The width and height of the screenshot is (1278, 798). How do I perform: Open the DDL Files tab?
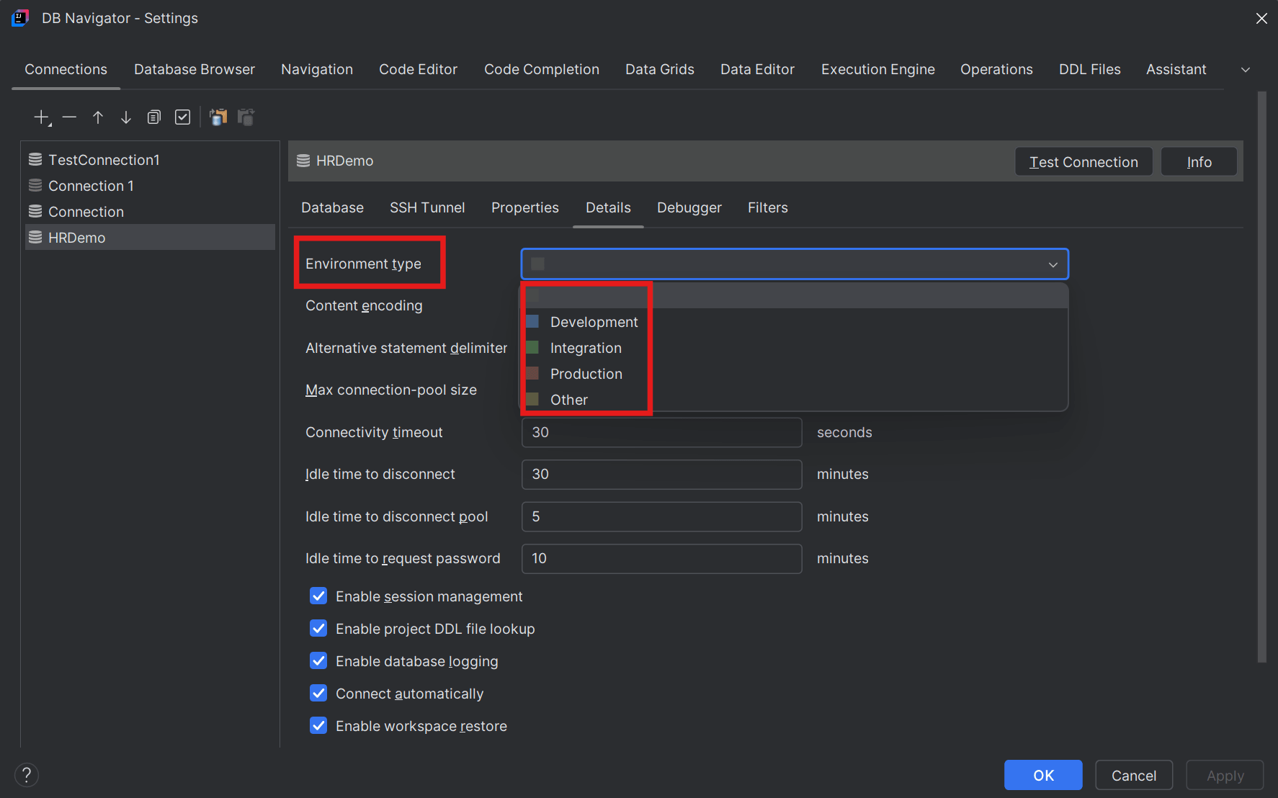click(x=1090, y=69)
